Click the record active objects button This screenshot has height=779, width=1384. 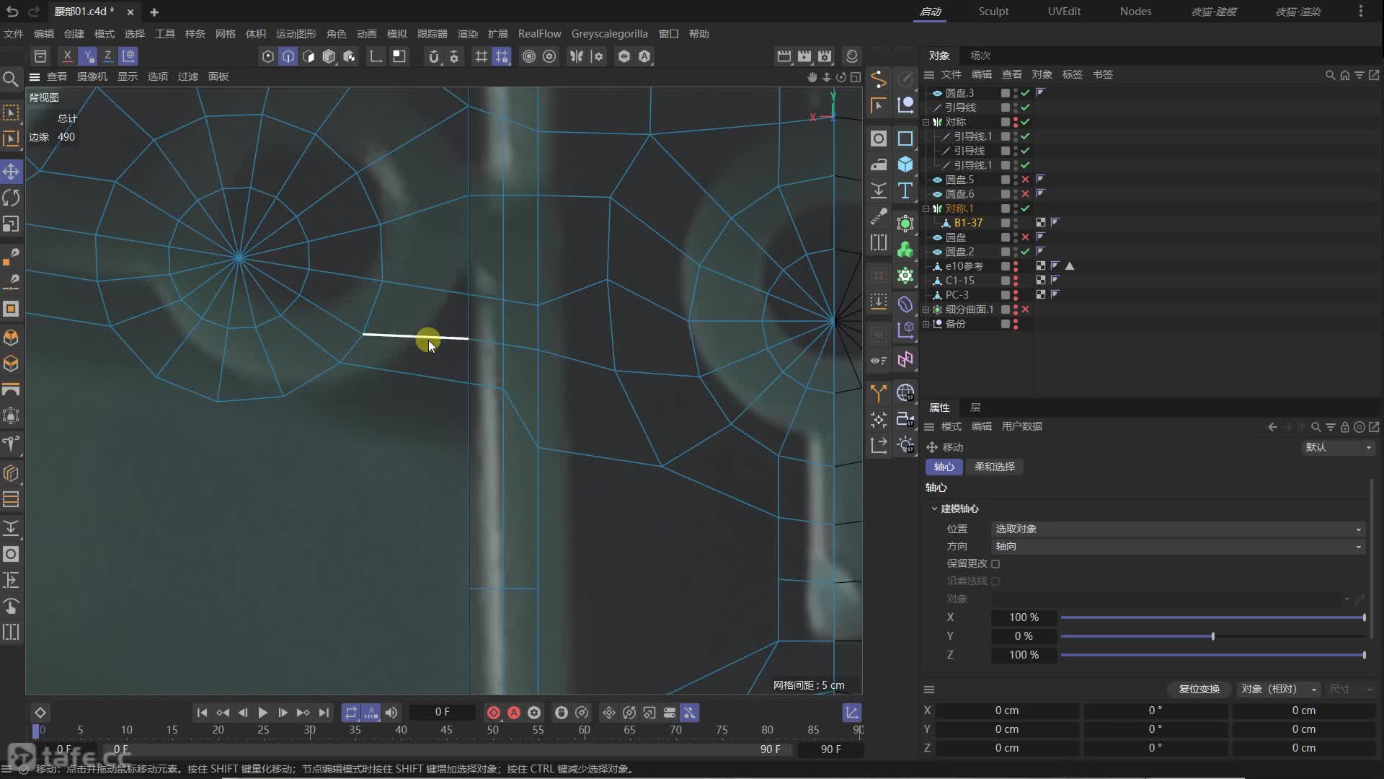[494, 713]
